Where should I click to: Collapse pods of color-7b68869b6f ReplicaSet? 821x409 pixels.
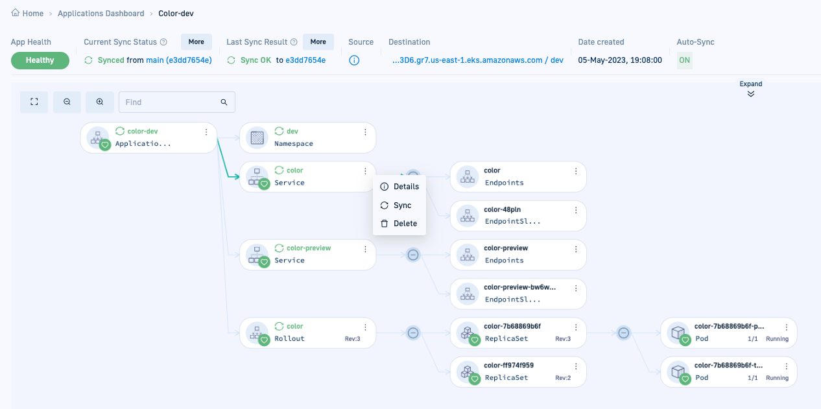[623, 333]
